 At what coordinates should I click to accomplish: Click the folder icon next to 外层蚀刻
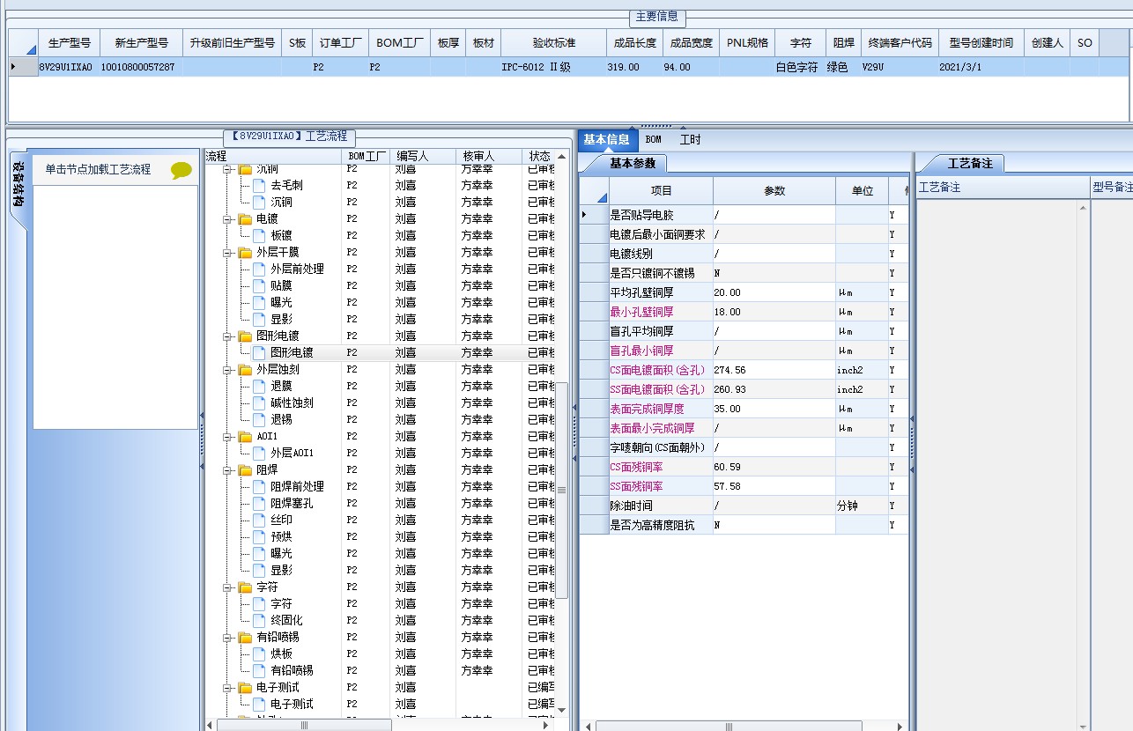245,370
